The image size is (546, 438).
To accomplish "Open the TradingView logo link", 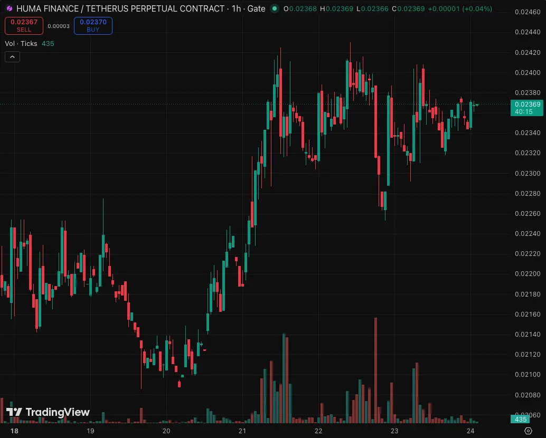I will coord(48,412).
